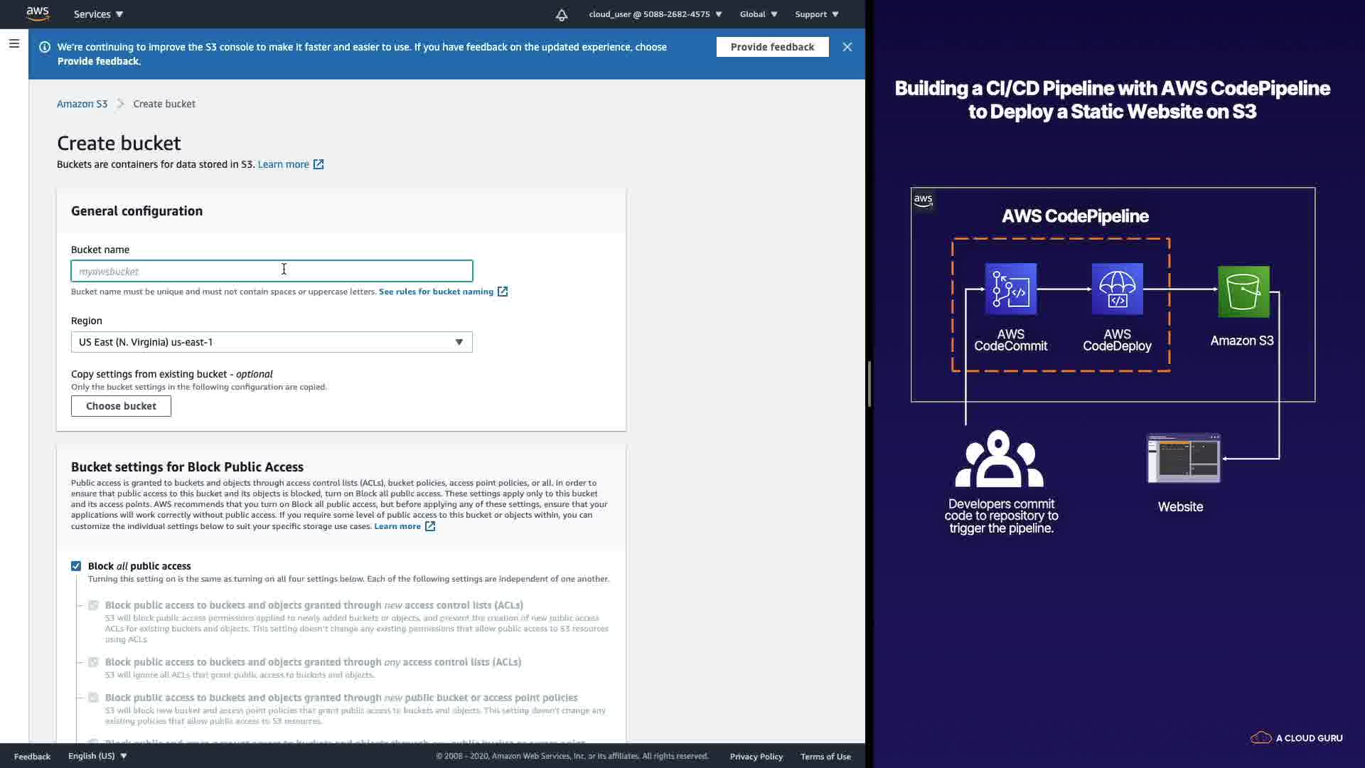Click the AWS CodeCommit icon in diagram
The image size is (1365, 768).
(1010, 289)
